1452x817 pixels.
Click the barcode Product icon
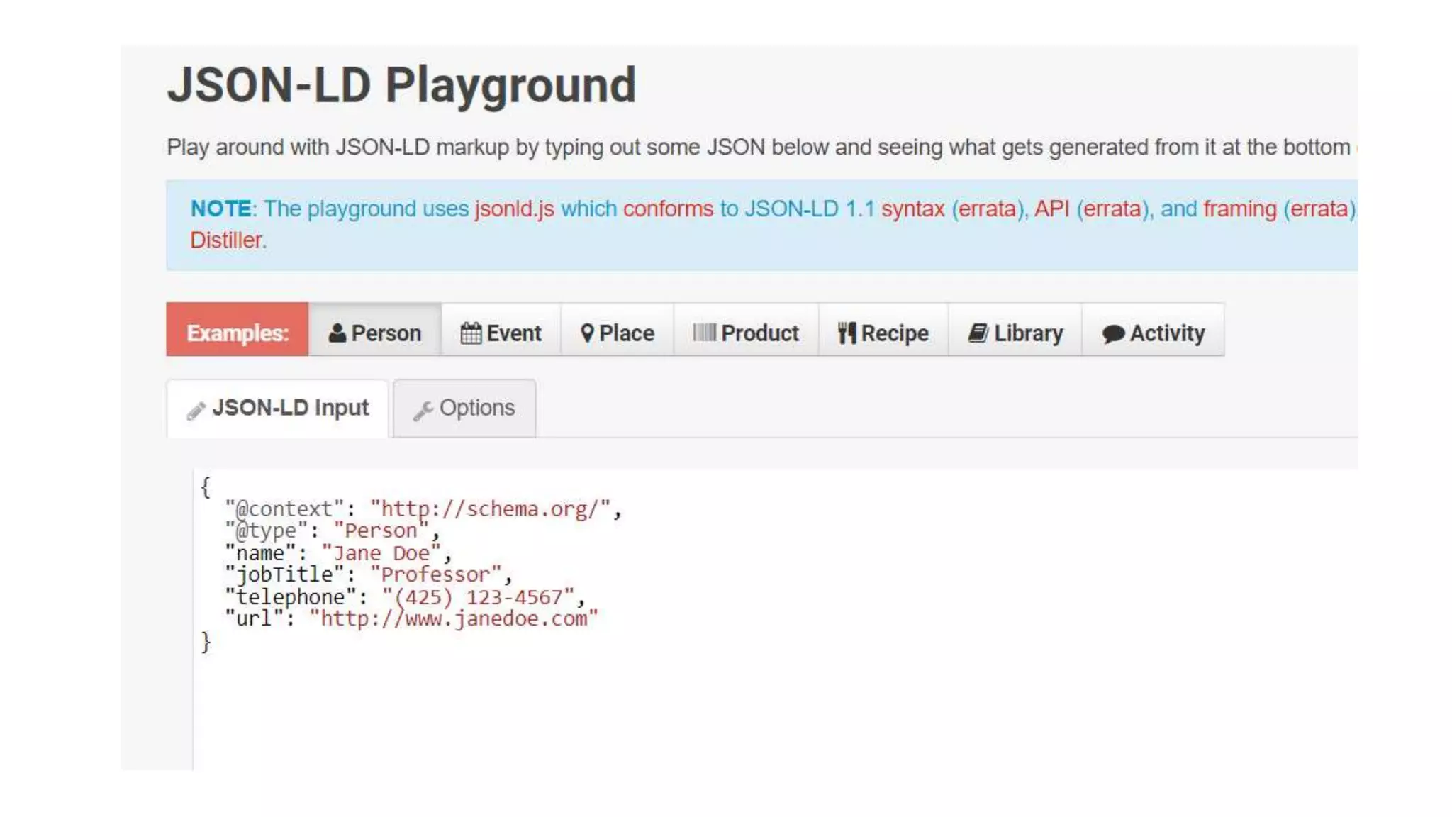[x=704, y=332]
